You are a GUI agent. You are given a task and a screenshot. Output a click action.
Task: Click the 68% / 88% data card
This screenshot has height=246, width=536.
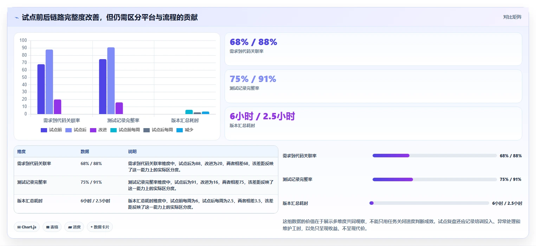(373, 49)
